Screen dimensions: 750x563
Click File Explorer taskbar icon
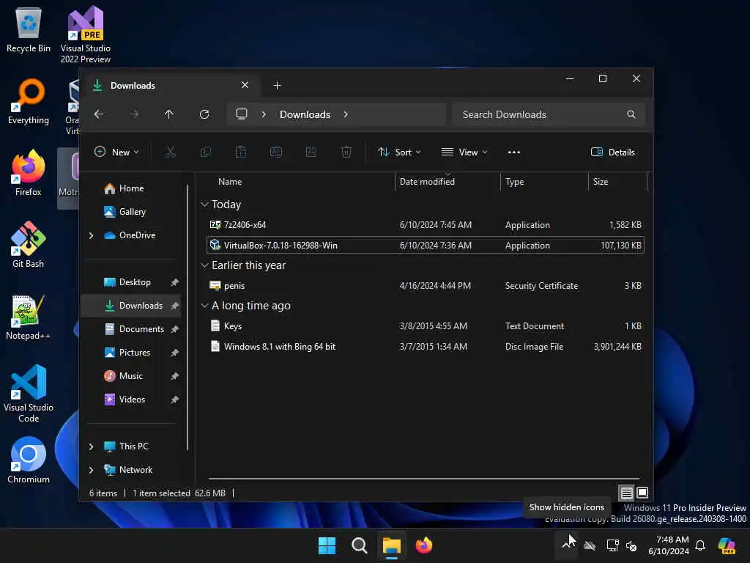pos(391,545)
